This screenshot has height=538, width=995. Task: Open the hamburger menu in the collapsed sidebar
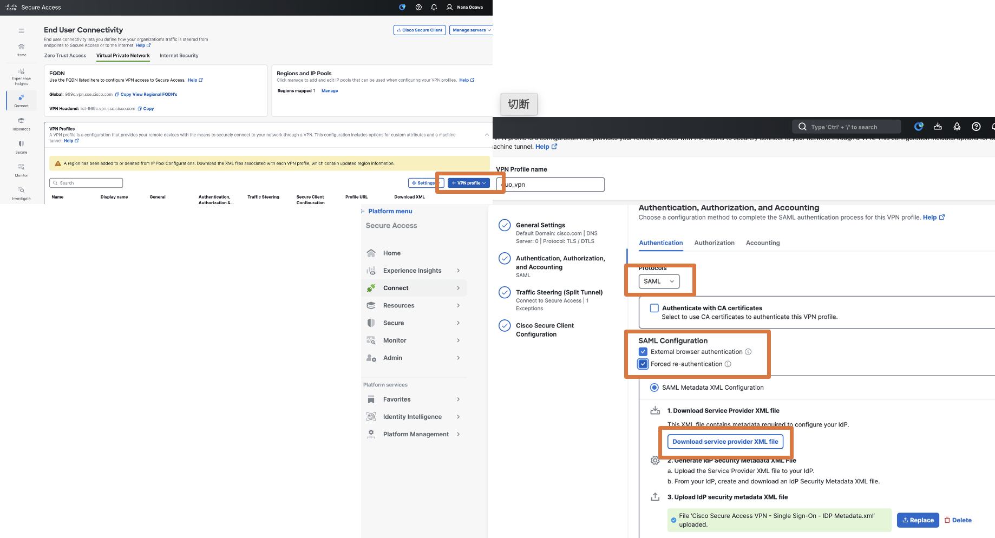[x=21, y=31]
